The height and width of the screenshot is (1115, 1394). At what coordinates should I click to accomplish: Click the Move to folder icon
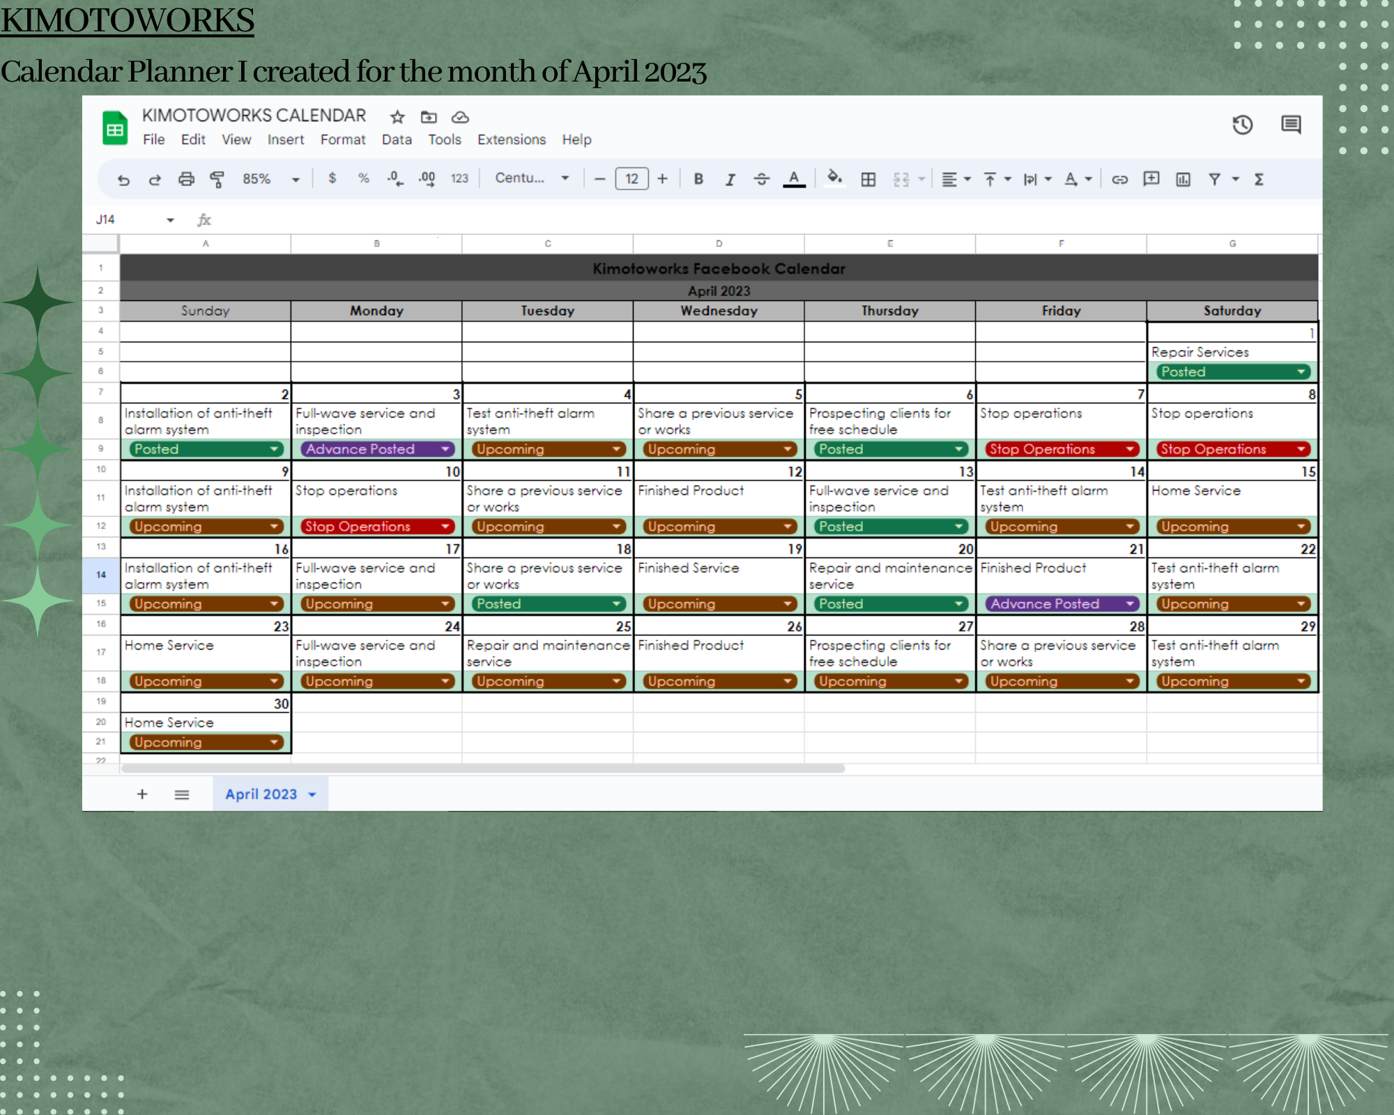[x=429, y=117]
